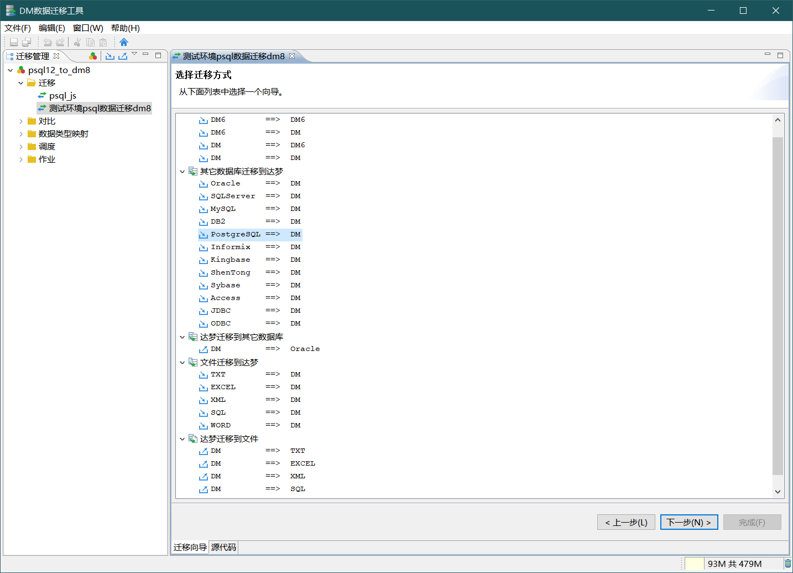Choose ShenTong ==> DM wizard
Screen dimensions: 793x573
click(x=250, y=272)
